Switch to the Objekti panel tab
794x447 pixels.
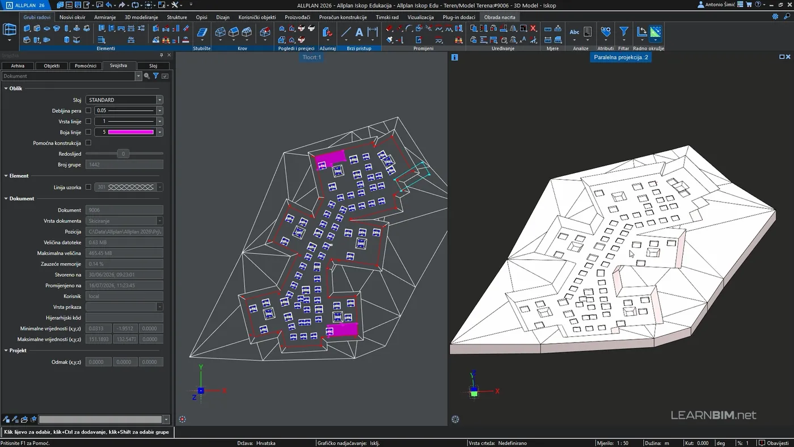(x=52, y=66)
